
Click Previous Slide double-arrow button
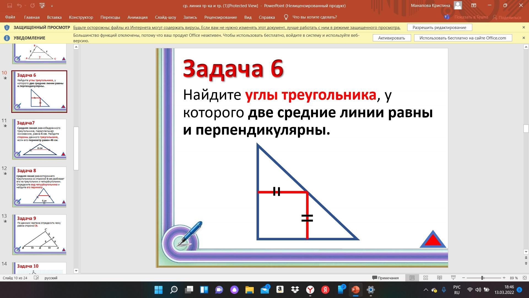(526, 257)
